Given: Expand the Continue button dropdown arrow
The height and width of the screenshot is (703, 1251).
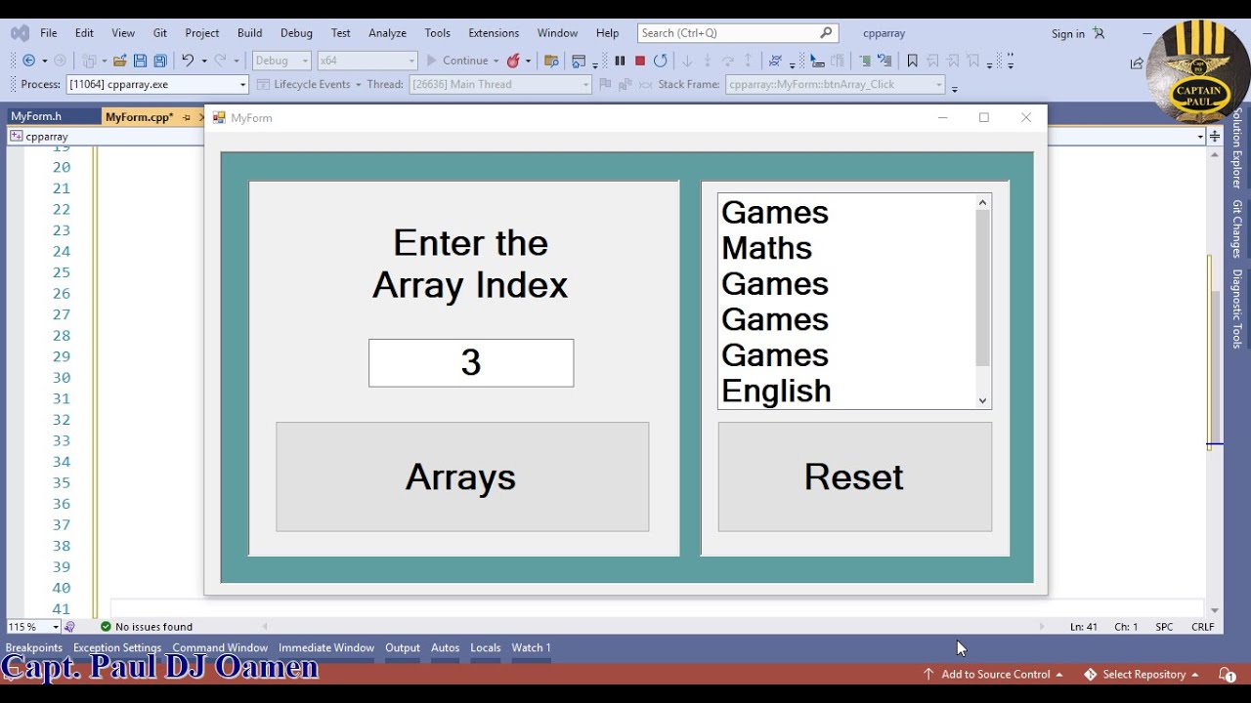Looking at the screenshot, I should coord(496,61).
